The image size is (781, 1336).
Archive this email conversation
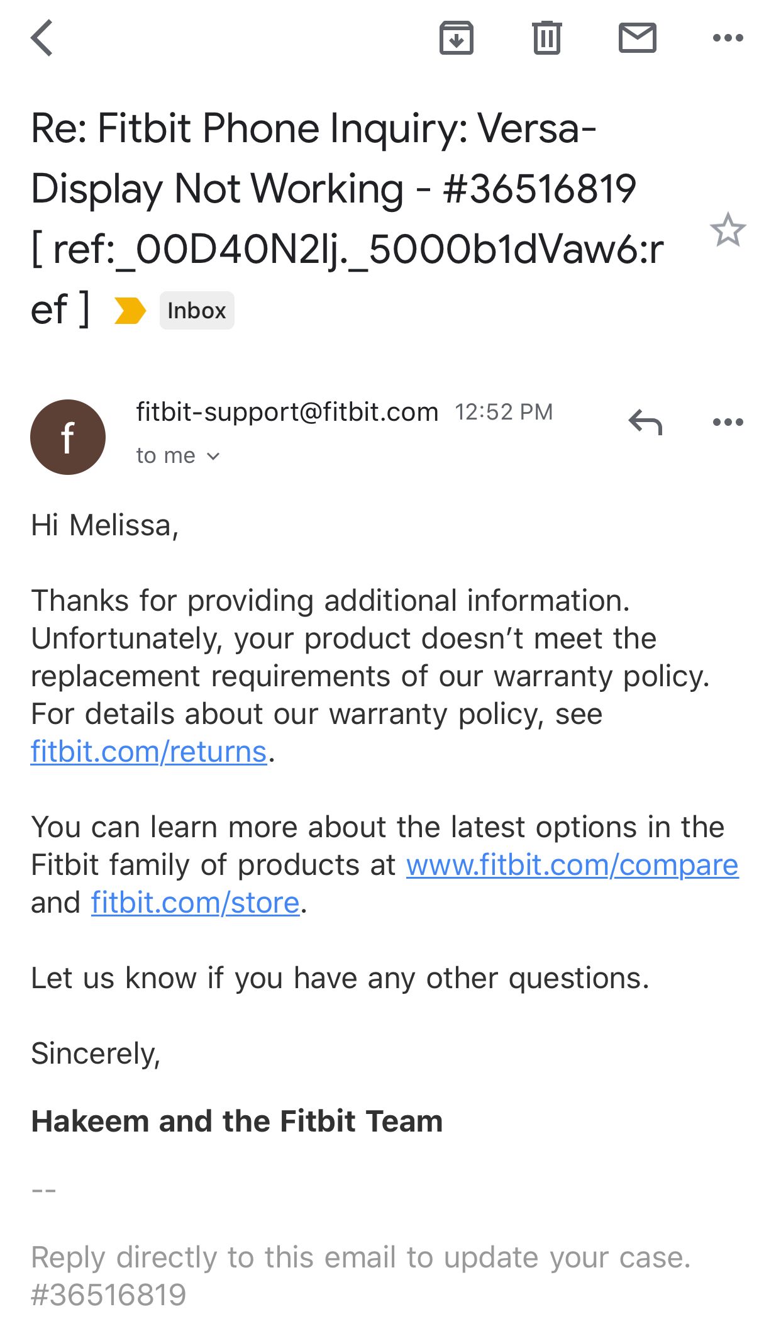[x=456, y=38]
